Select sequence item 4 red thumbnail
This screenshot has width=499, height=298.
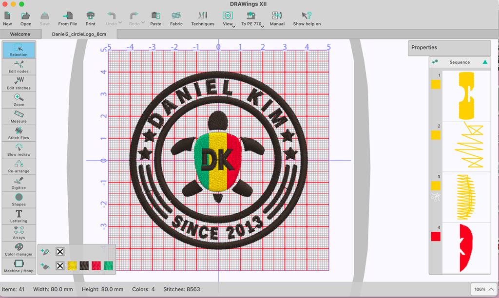(x=466, y=248)
